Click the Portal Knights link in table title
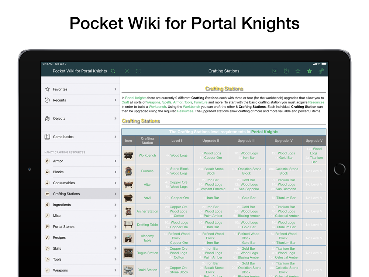This screenshot has height=277, width=369. click(265, 132)
